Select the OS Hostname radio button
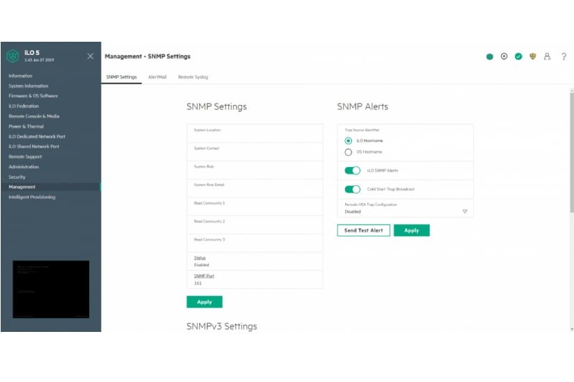The height and width of the screenshot is (382, 574). [x=349, y=152]
